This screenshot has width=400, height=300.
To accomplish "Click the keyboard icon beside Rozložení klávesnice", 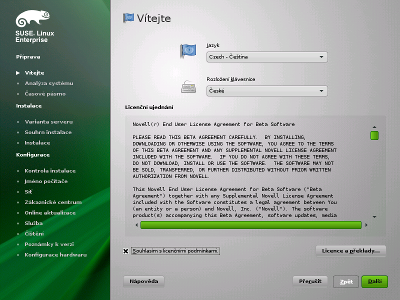I will (x=188, y=86).
